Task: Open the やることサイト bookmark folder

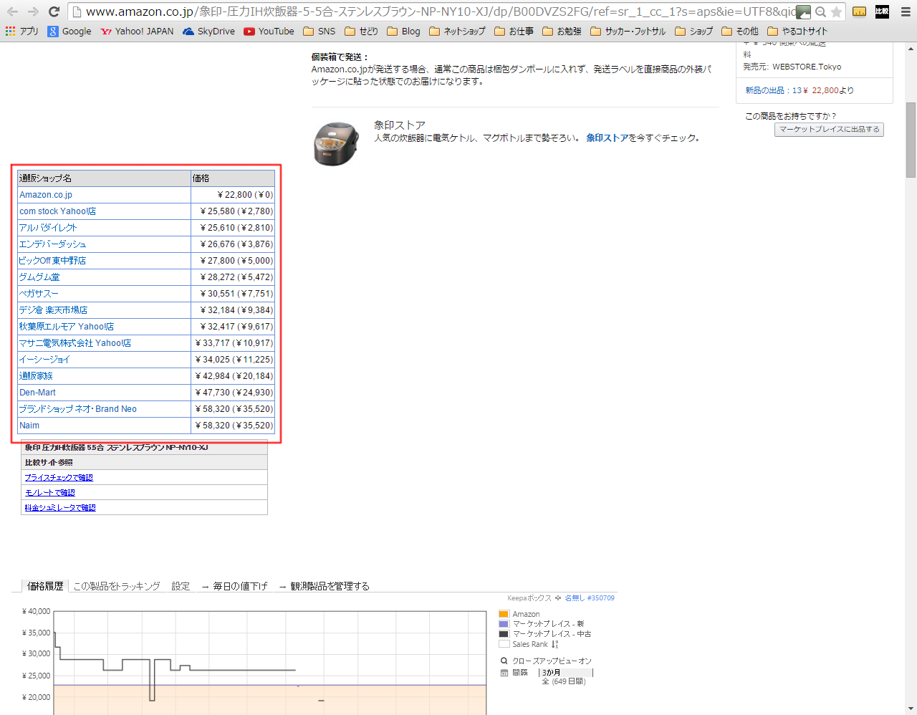Action: tap(797, 32)
